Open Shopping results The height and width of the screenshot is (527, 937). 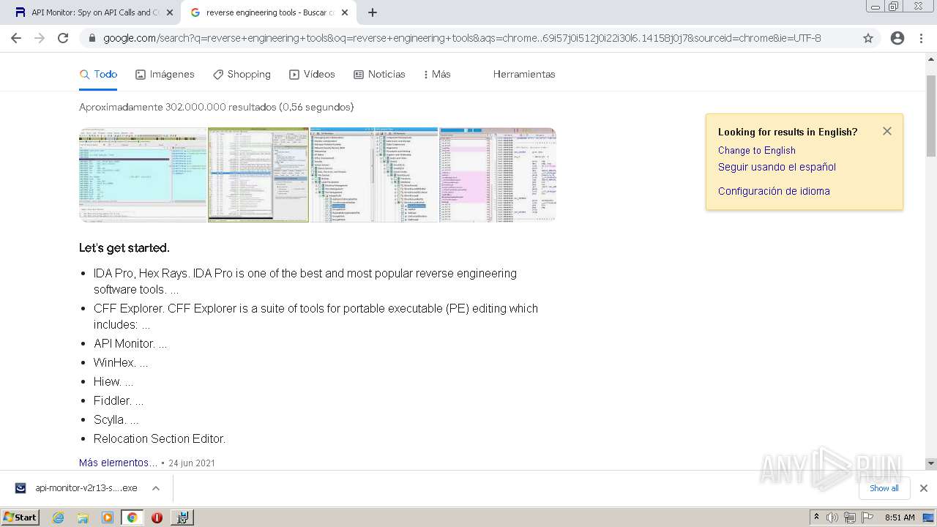coord(242,74)
